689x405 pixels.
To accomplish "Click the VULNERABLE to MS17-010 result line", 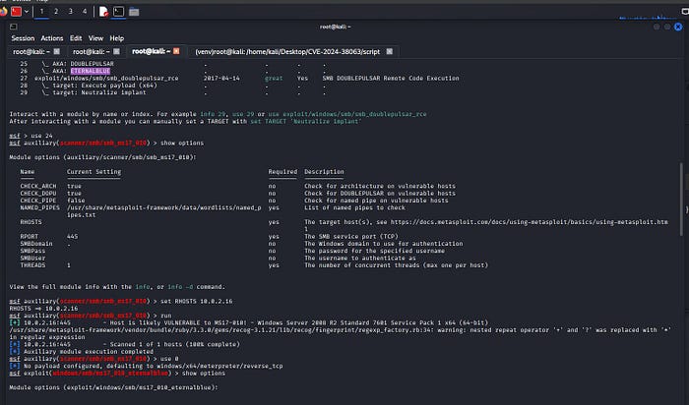I will click(249, 323).
